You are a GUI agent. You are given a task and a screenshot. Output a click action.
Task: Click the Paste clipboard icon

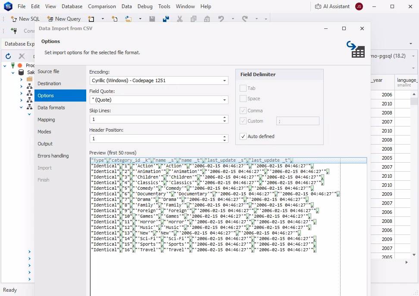(x=207, y=18)
